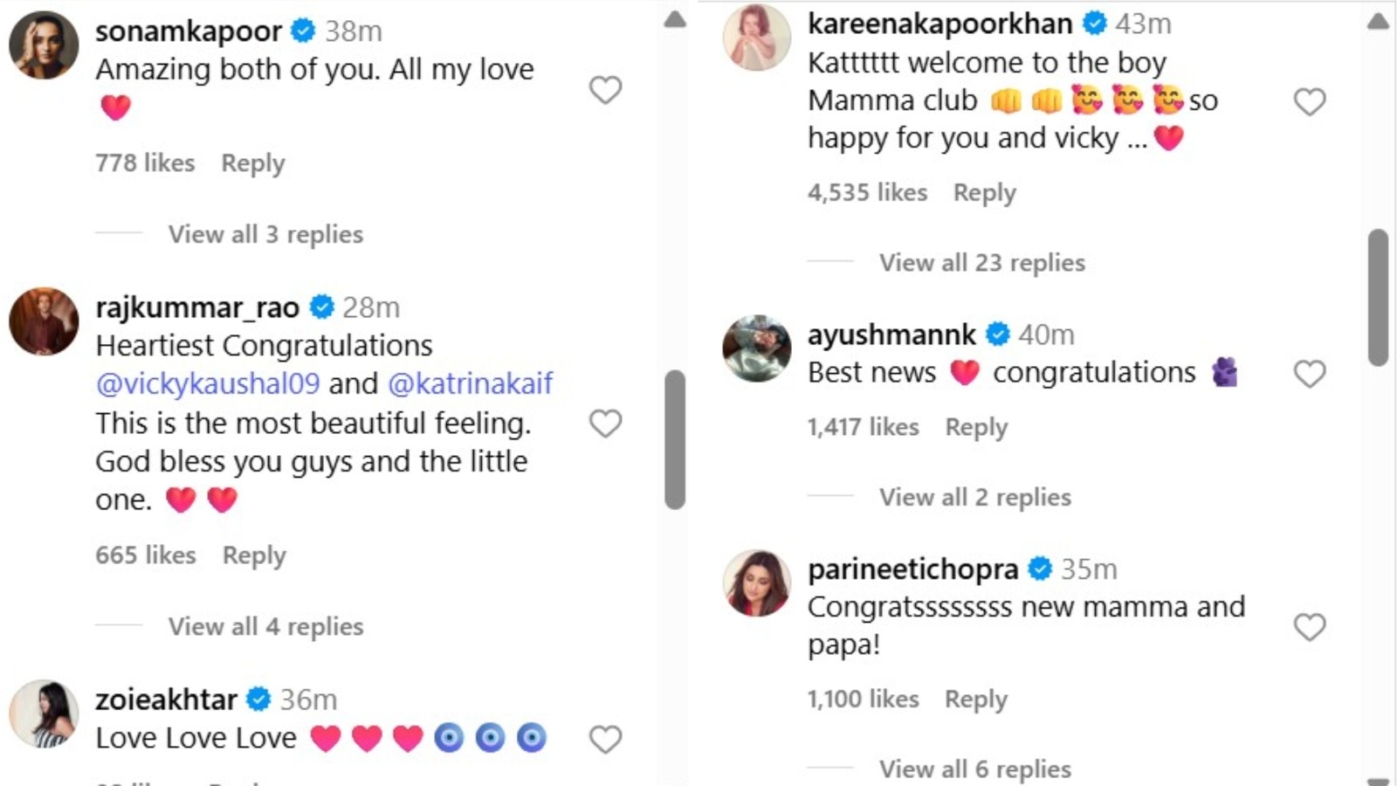The height and width of the screenshot is (786, 1397).
Task: Click ayushmannk's avatar image
Action: pos(757,348)
